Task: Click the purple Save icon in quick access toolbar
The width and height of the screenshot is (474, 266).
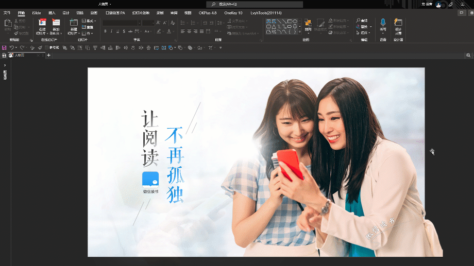Action: pyautogui.click(x=4, y=48)
